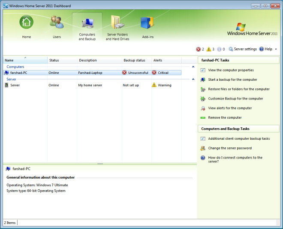Image resolution: width=283 pixels, height=229 pixels.
Task: Click the Server group heading
Action: [x=12, y=79]
